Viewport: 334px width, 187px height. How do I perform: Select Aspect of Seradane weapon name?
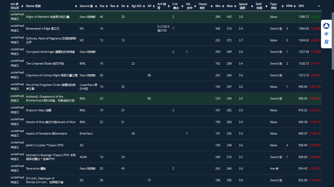tap(46, 134)
